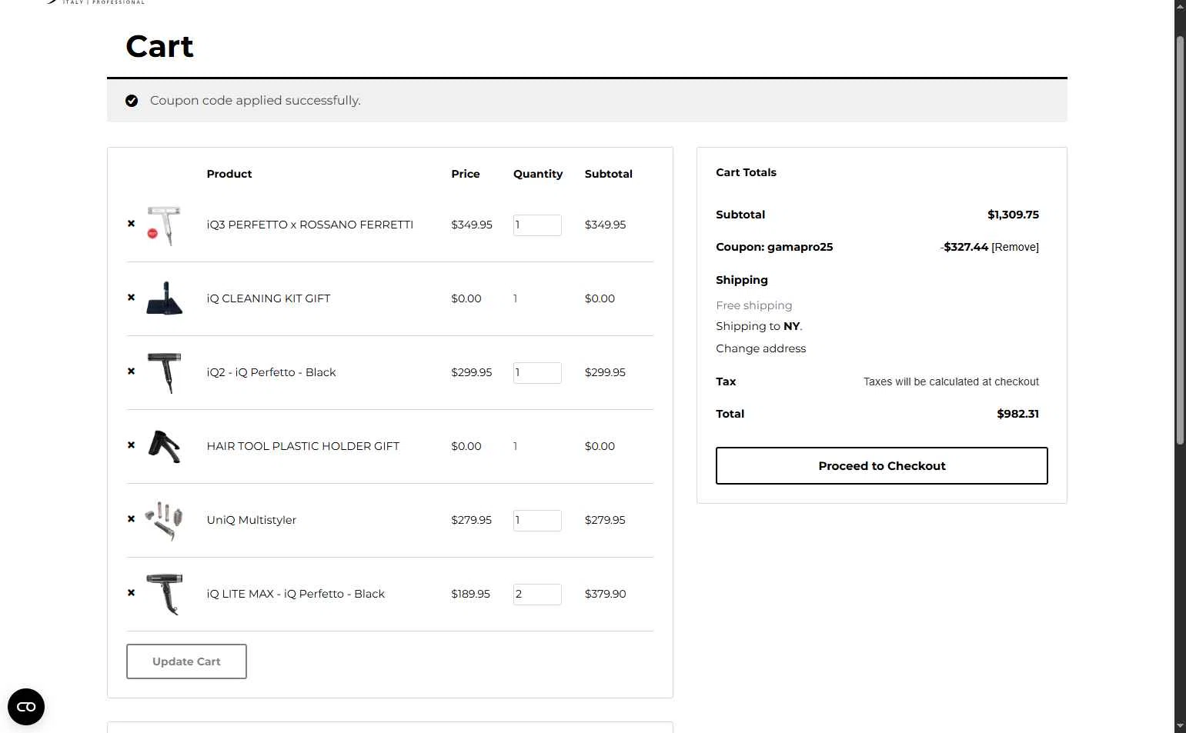1186x733 pixels.
Task: Click the Price column header
Action: (466, 174)
